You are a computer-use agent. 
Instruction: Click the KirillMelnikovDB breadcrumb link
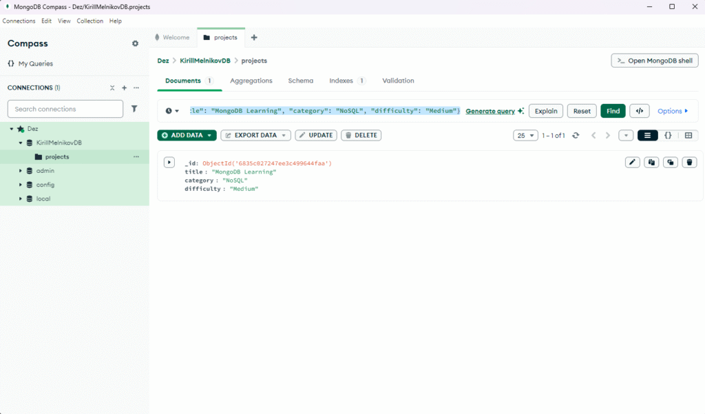(x=205, y=61)
